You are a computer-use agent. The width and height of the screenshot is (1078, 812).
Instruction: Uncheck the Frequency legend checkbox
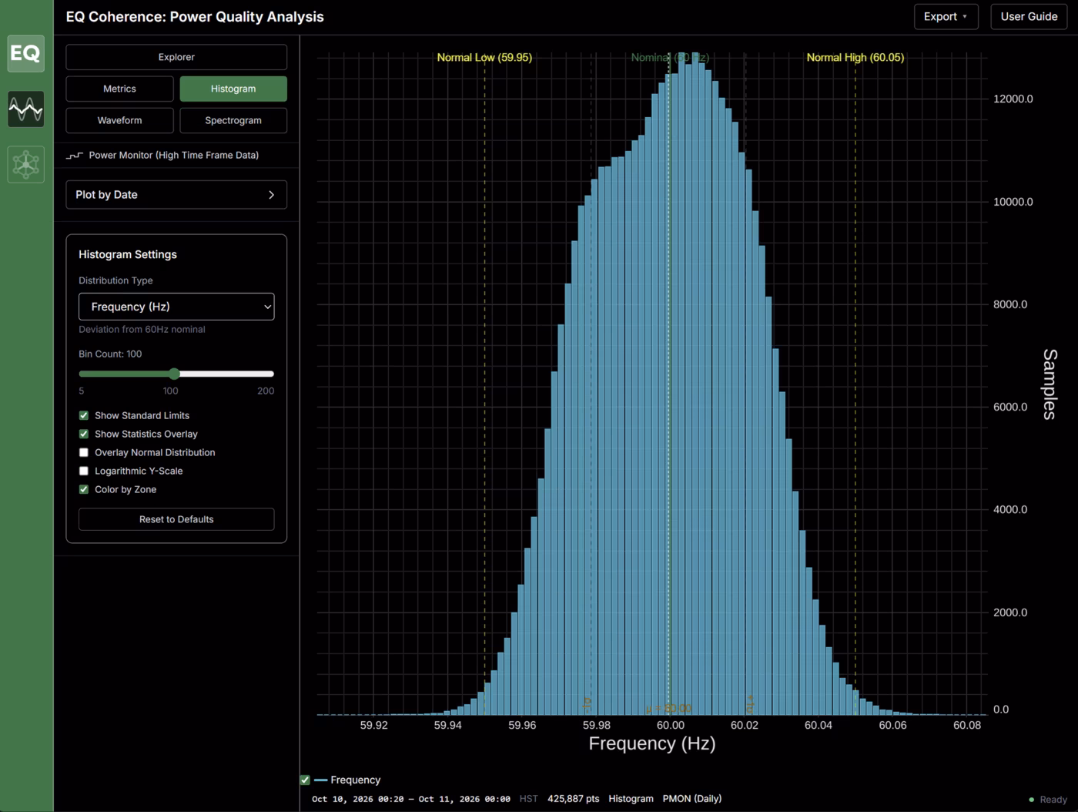click(305, 780)
